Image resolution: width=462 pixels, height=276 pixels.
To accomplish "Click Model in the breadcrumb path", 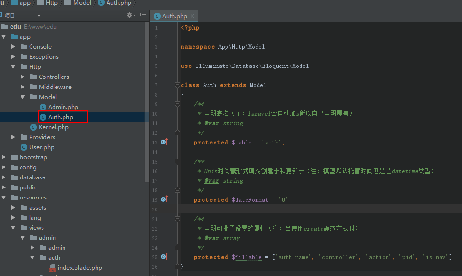I will 82,3.
